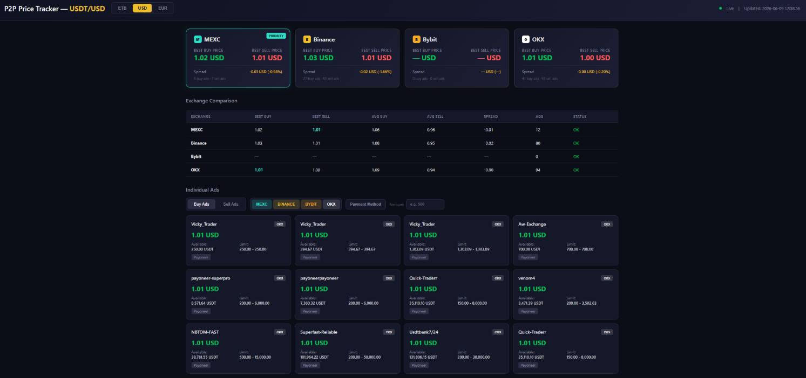Toggle the MEXC exchange filter
The image size is (806, 378).
261,204
